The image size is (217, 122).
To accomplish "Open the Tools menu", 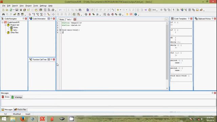I will (36, 6).
